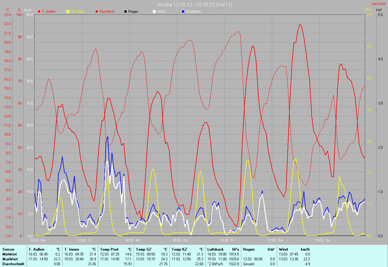388x267 pixels.
Task: Click the Luftdruck column header
Action: (215, 249)
